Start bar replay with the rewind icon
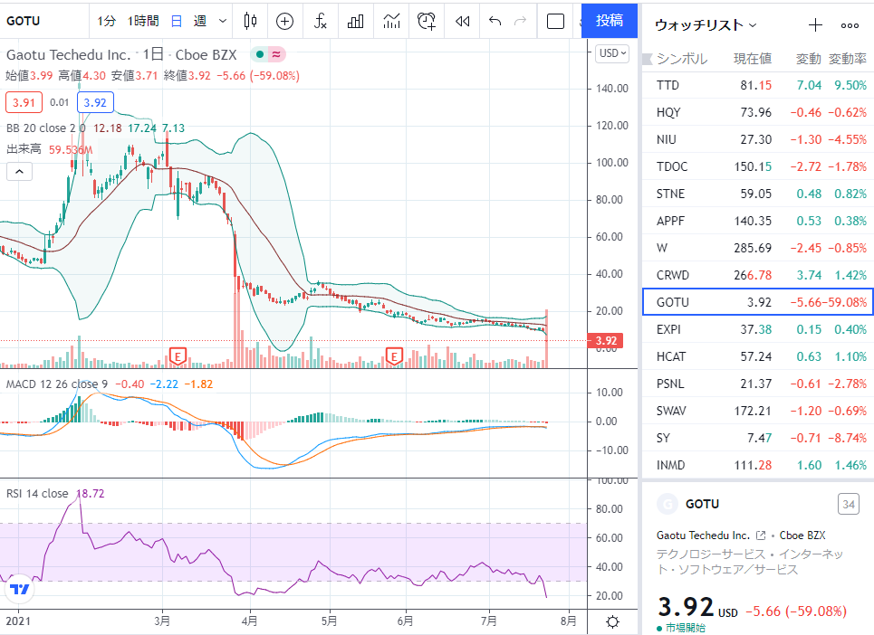Screen dimensions: 874x635 [462, 21]
